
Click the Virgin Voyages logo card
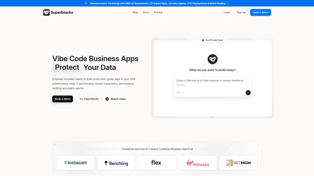click(x=198, y=163)
